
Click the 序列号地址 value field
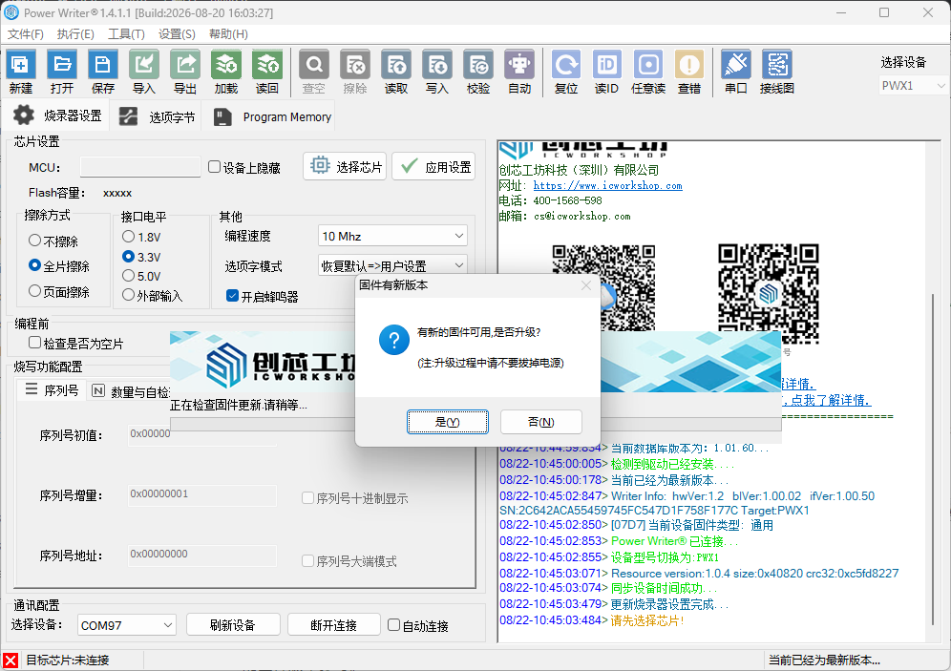[202, 555]
